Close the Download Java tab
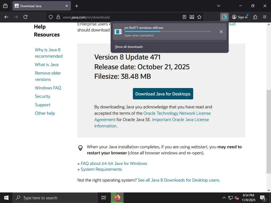The height and width of the screenshot is (203, 271). [x=66, y=6]
